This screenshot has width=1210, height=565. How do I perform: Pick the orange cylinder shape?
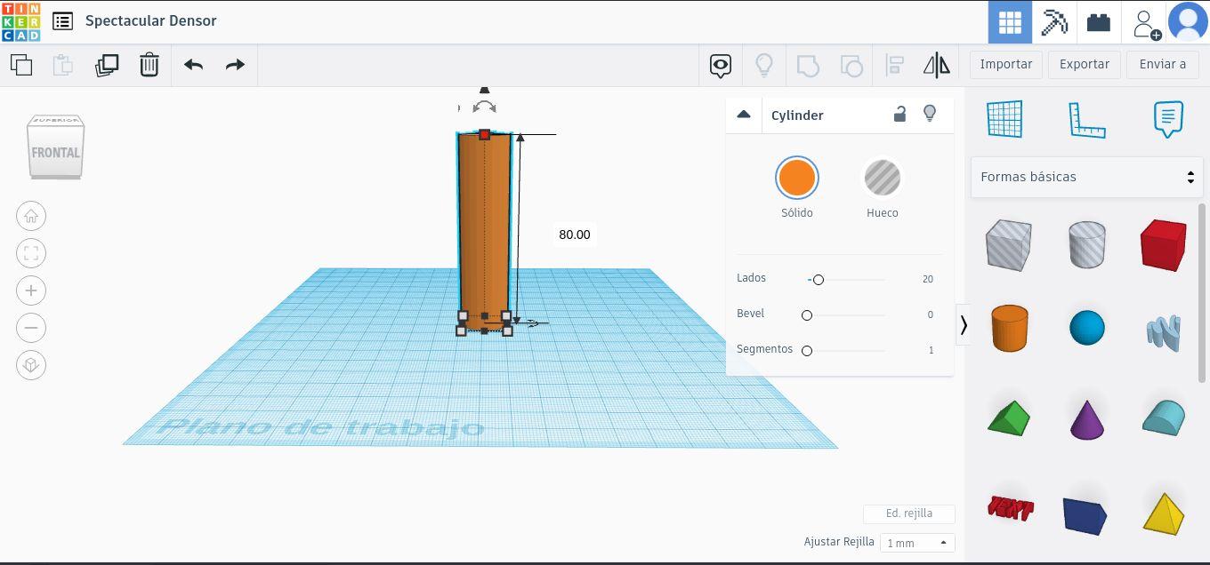(x=1009, y=328)
